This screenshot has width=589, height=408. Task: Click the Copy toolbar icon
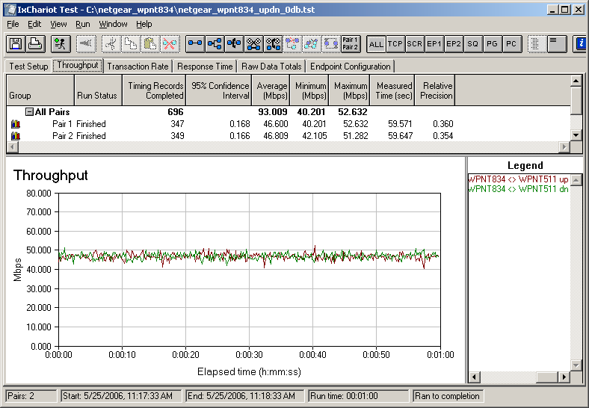point(131,44)
